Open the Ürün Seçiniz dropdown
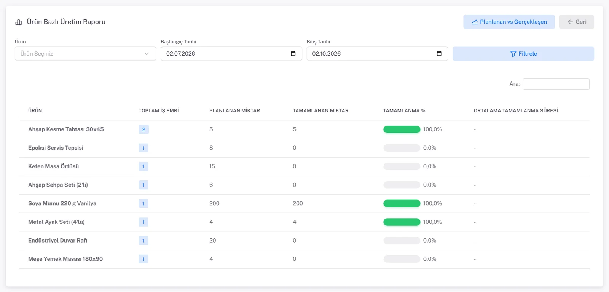The width and height of the screenshot is (609, 292). [x=86, y=54]
